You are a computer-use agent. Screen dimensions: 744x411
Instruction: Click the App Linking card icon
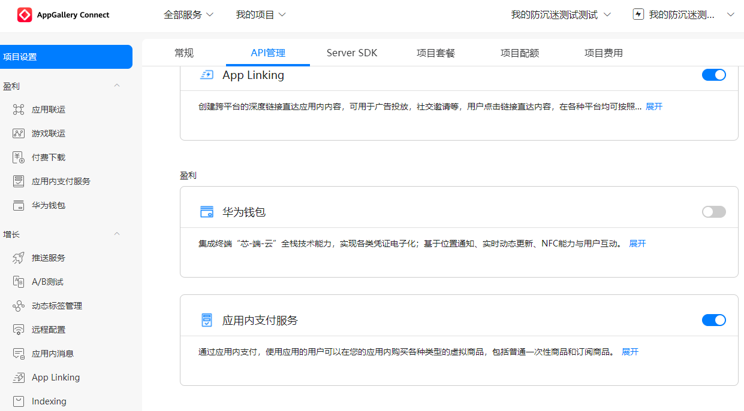pos(206,75)
